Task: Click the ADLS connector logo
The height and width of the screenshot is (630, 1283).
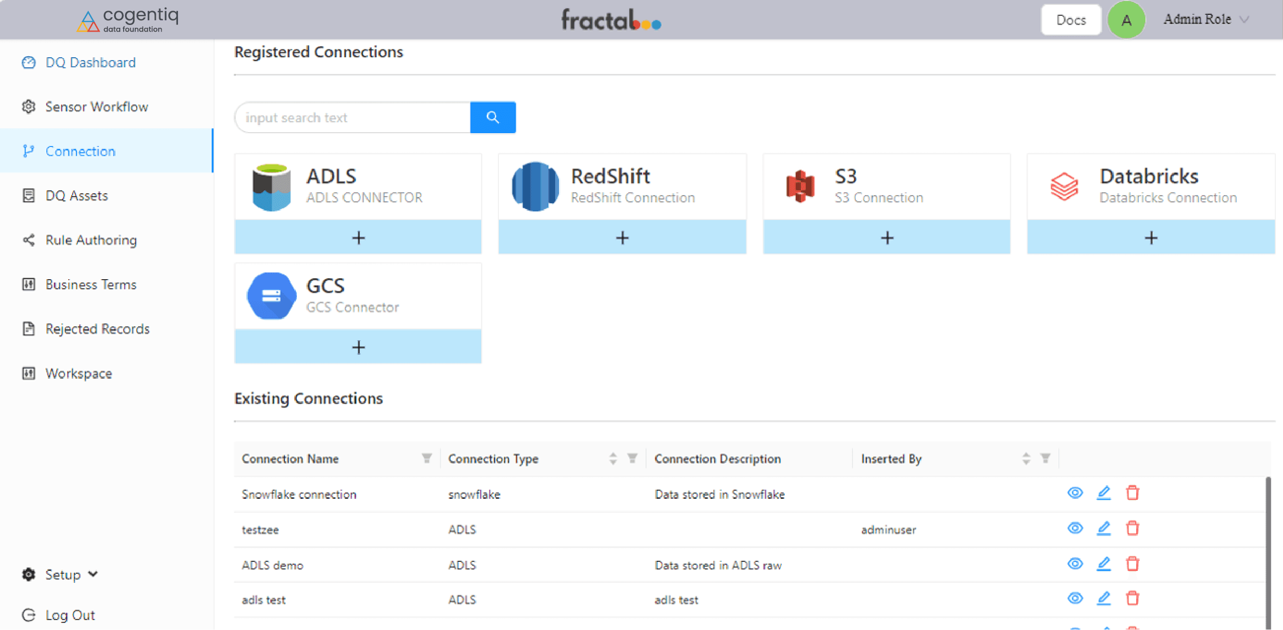Action: click(271, 187)
